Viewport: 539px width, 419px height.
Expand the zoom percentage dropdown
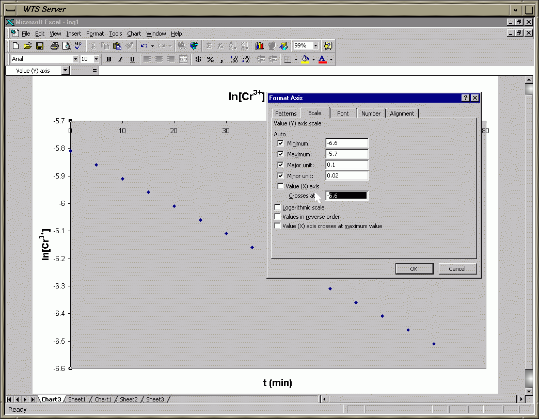pyautogui.click(x=315, y=46)
